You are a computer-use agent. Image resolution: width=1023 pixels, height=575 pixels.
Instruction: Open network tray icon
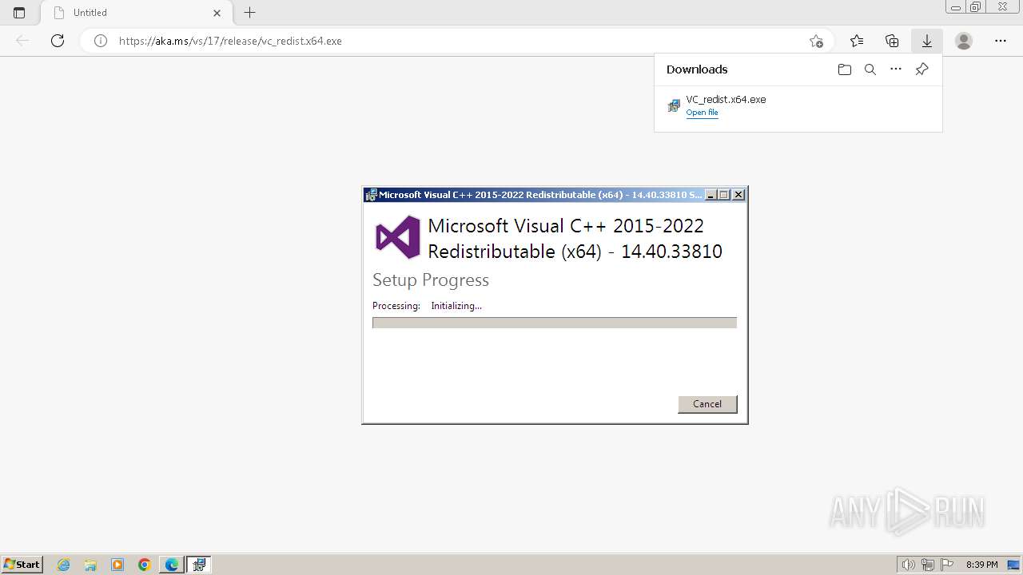pyautogui.click(x=928, y=565)
